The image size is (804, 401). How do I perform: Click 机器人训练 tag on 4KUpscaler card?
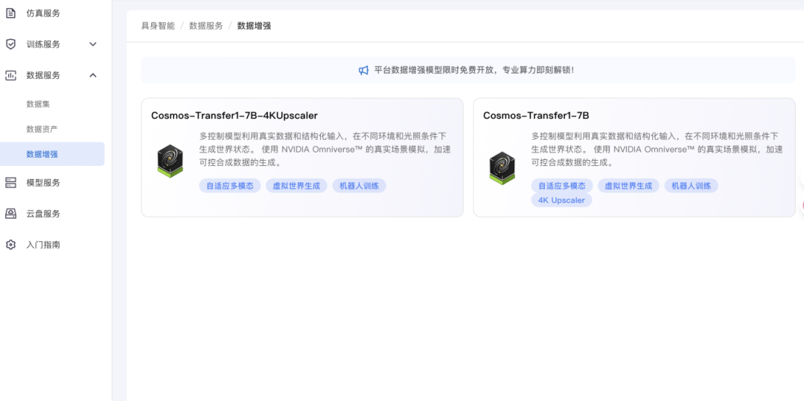[359, 186]
